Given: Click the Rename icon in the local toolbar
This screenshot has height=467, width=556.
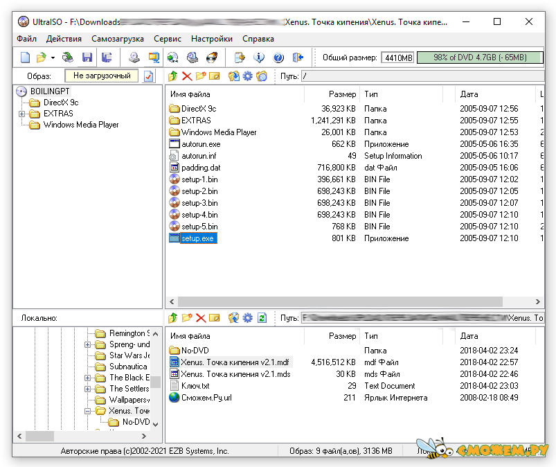Looking at the screenshot, I should pos(215,318).
